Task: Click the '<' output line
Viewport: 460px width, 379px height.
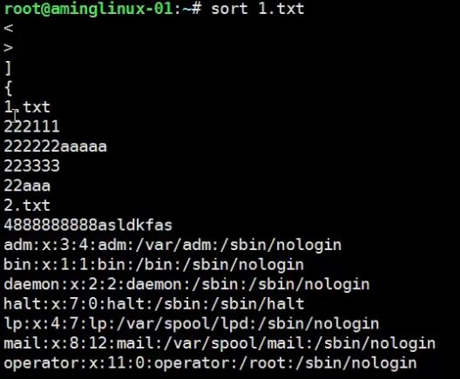Action: pos(9,29)
